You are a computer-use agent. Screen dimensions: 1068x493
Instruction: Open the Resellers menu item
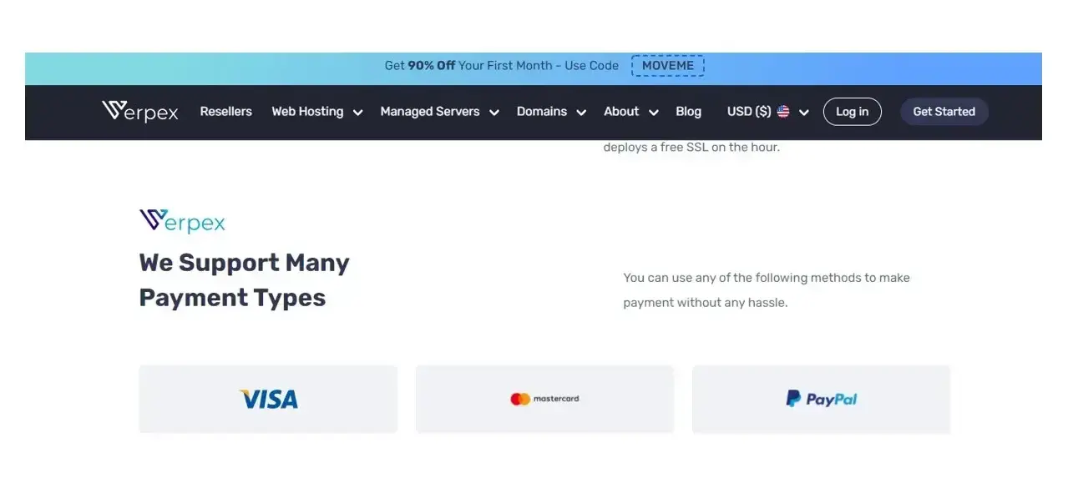click(225, 111)
